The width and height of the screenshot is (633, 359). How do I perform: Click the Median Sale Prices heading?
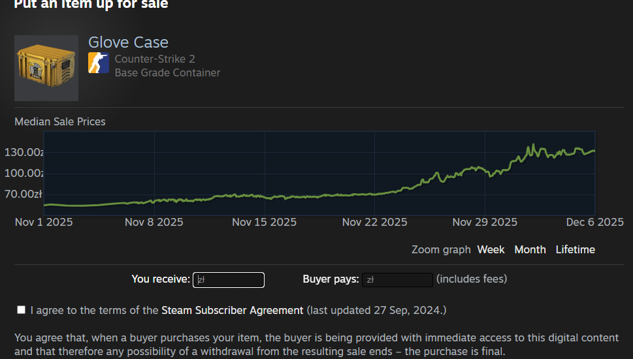click(60, 121)
